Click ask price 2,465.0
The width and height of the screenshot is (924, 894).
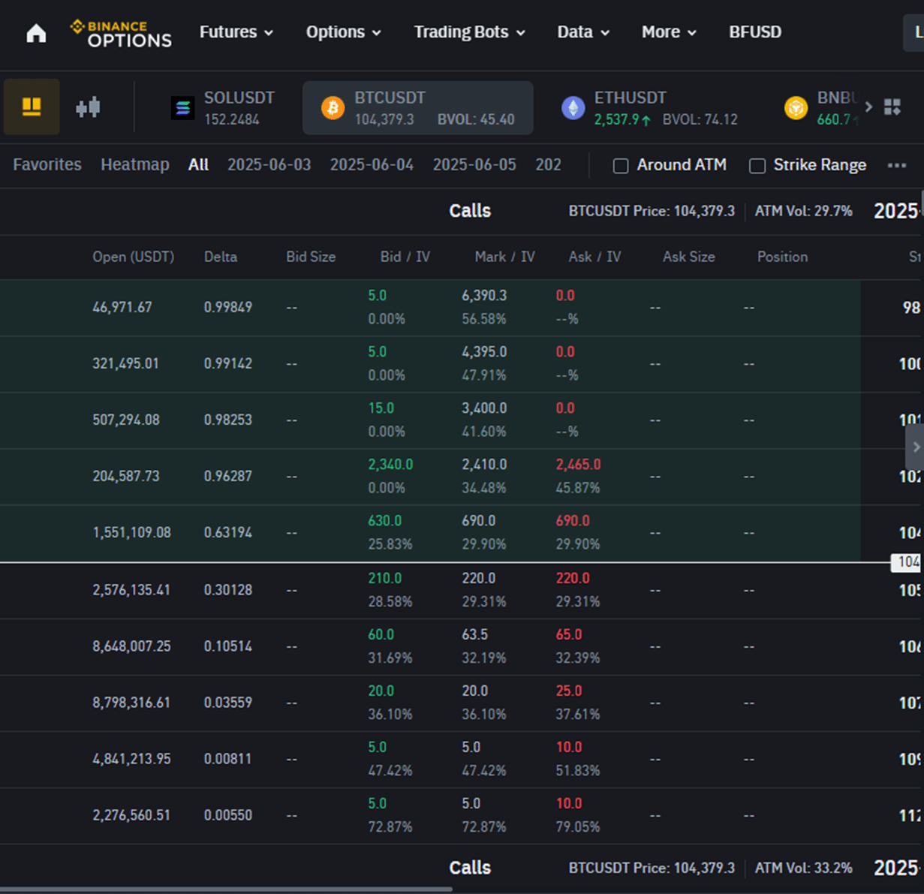(578, 465)
